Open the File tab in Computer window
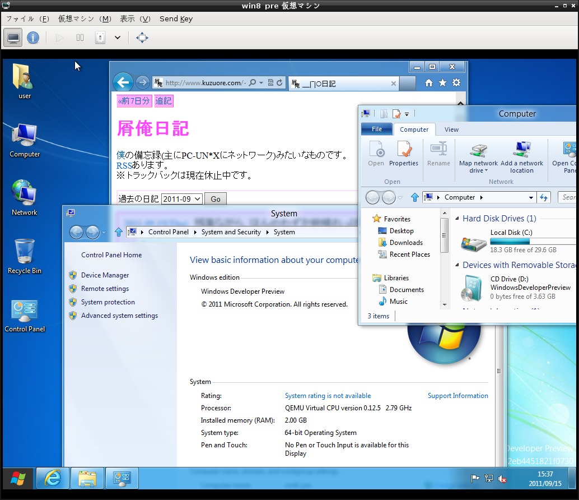579x500 pixels. tap(377, 129)
